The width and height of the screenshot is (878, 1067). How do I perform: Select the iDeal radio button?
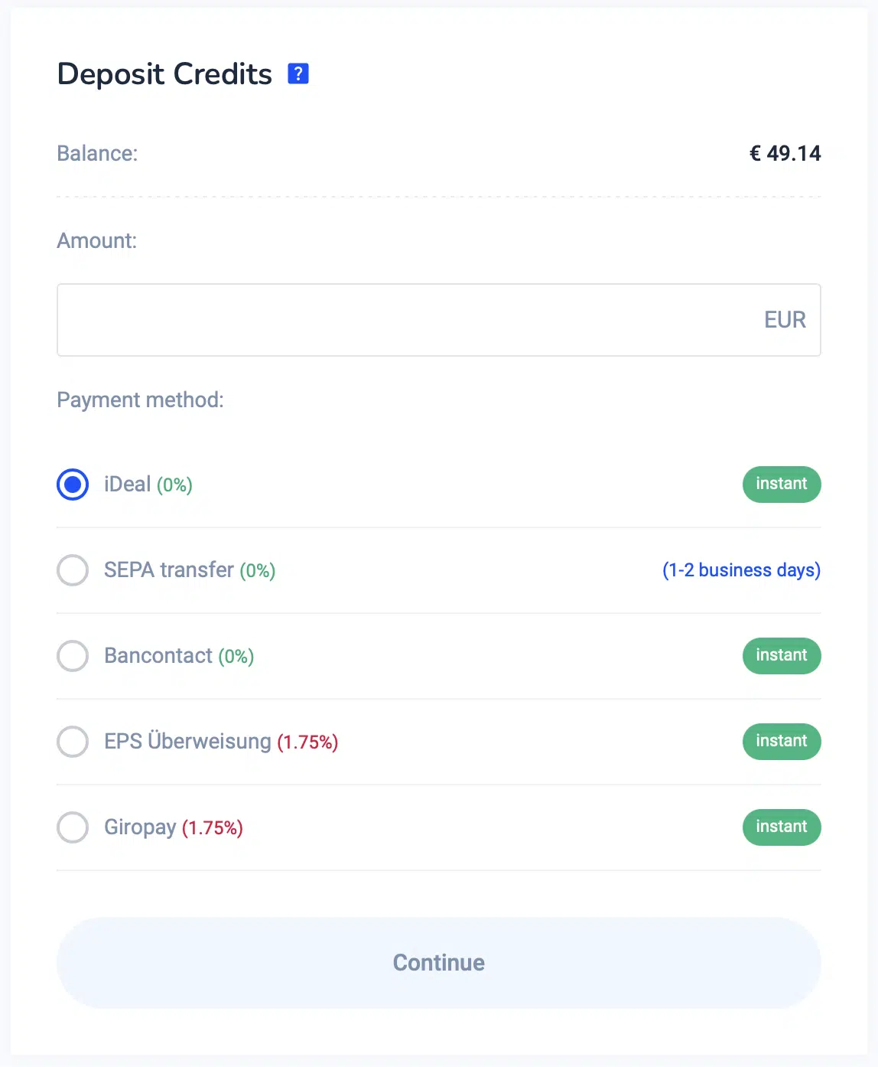tap(73, 485)
